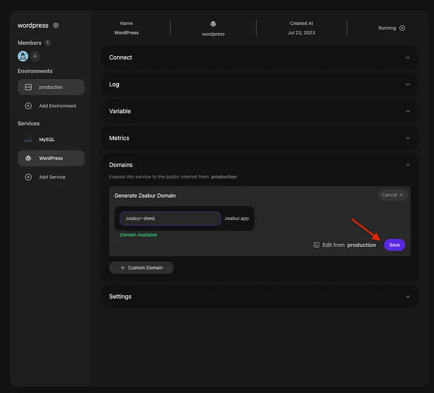This screenshot has width=434, height=393.
Task: Click the Environments heading
Action: coord(35,71)
